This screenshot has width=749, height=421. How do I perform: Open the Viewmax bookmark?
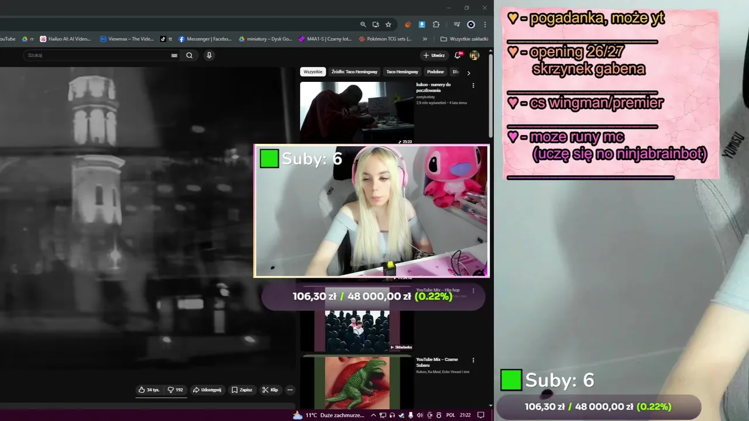tap(127, 39)
